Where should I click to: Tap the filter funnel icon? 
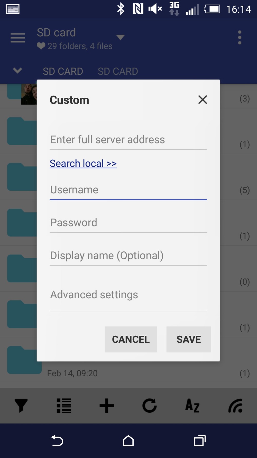point(21,405)
